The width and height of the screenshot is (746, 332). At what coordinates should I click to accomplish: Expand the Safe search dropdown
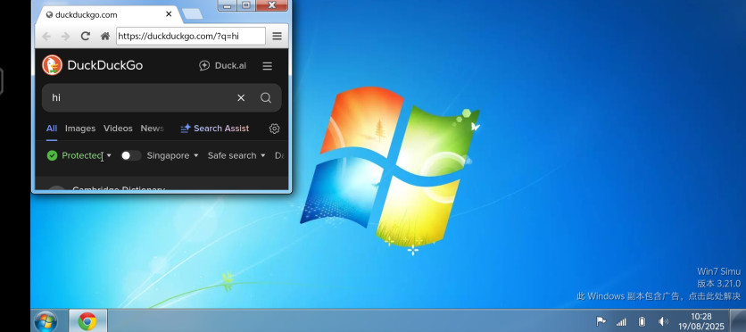[x=236, y=155]
